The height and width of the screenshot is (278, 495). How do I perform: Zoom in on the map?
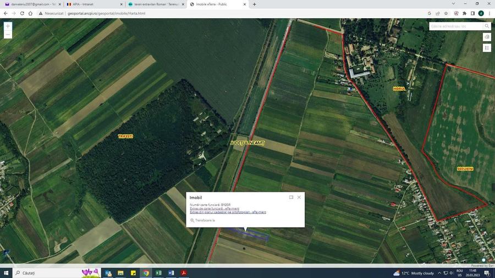(8, 26)
